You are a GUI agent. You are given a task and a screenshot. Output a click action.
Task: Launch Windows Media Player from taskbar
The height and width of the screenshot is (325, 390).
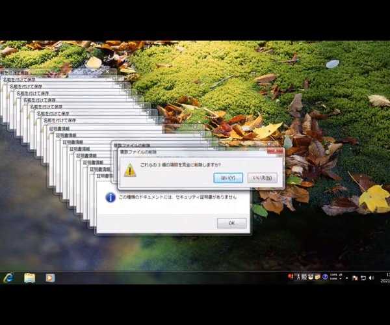tap(50, 278)
